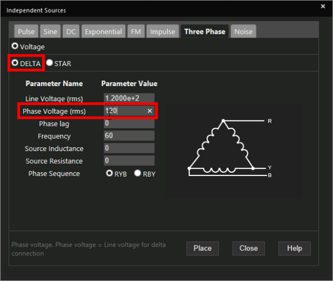Click the Parameter Value column header
Viewport: 333px width, 281px height.
[129, 83]
